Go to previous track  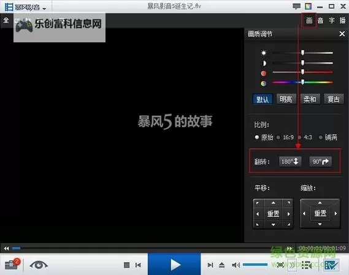click(x=138, y=265)
